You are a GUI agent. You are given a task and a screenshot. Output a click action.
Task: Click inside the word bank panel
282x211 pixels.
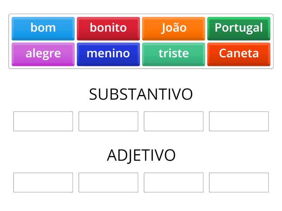(141, 40)
